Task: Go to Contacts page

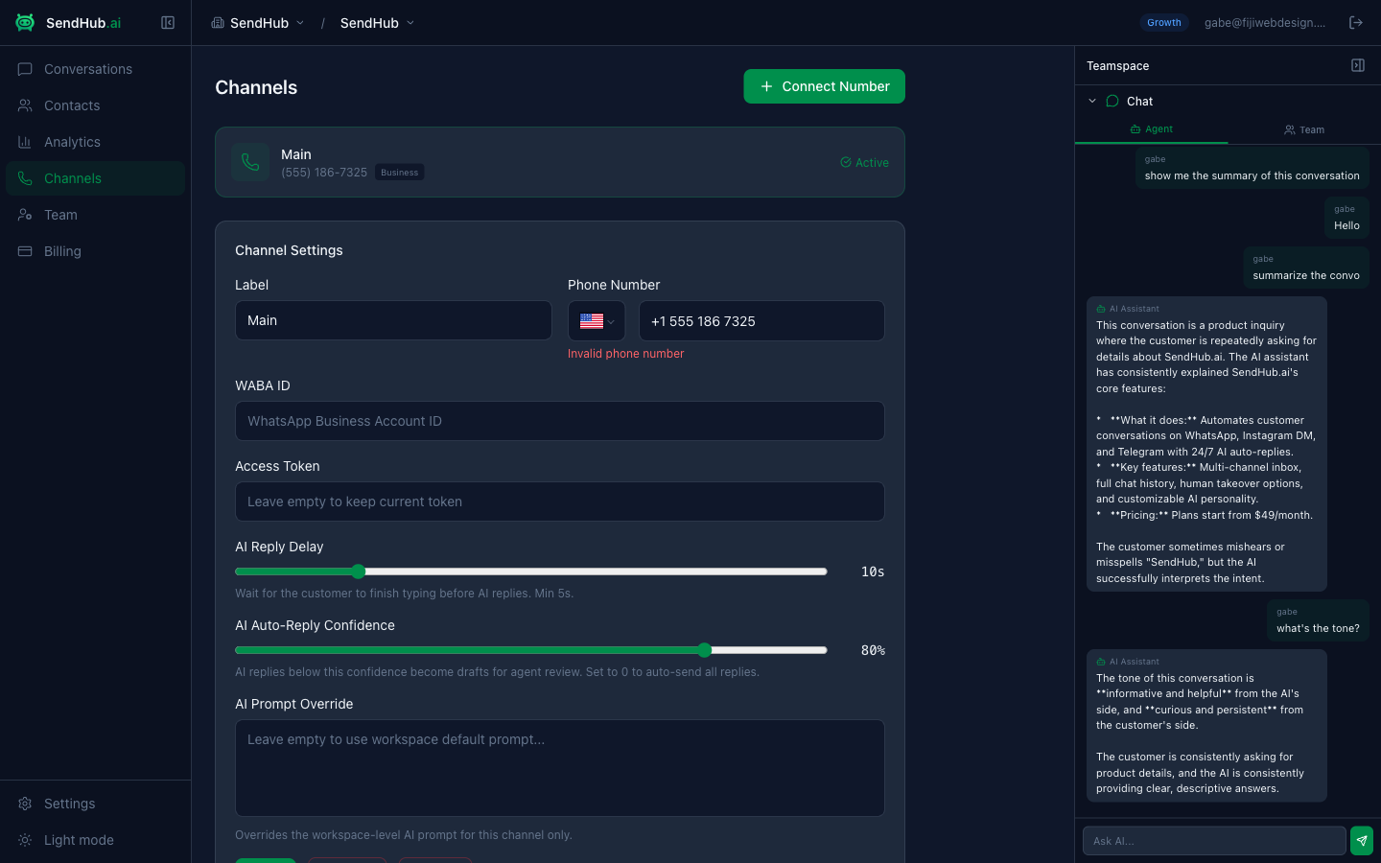Action: pos(96,105)
